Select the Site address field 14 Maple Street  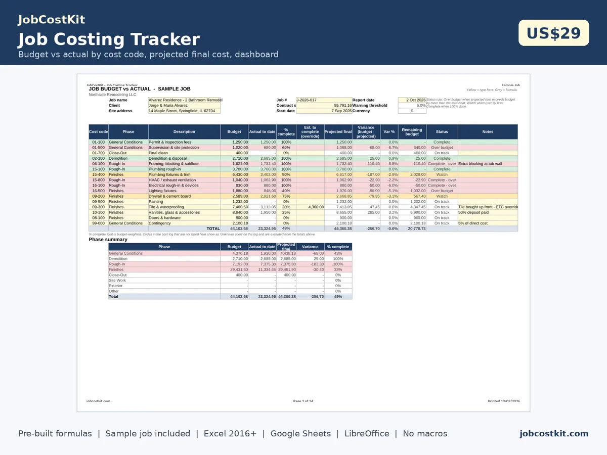(185, 111)
